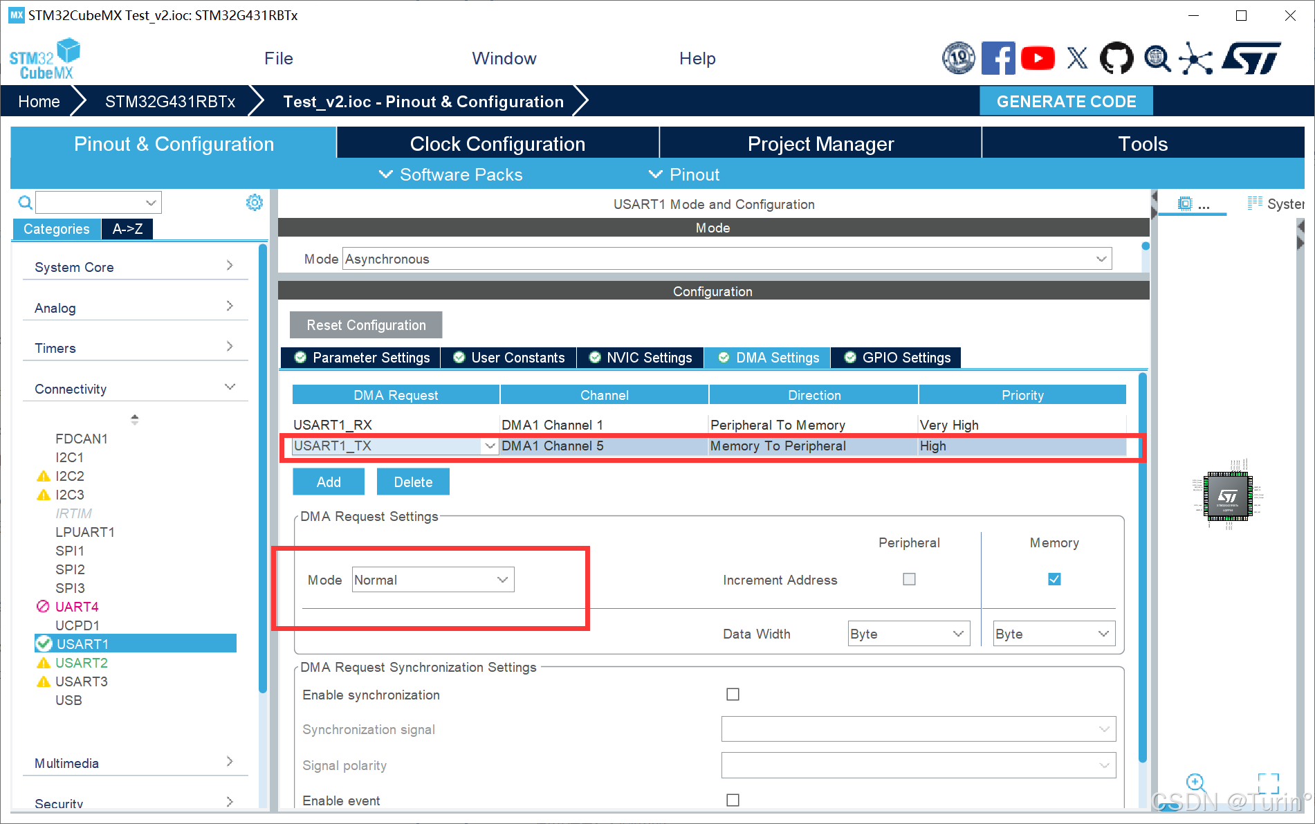Click the categories list vertical scrollbar
Screen dimensions: 1315x824
(x=263, y=468)
